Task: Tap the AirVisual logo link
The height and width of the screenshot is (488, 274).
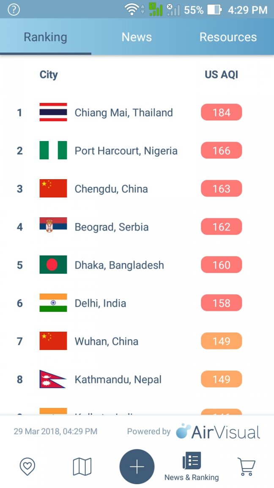Action: coord(218,432)
